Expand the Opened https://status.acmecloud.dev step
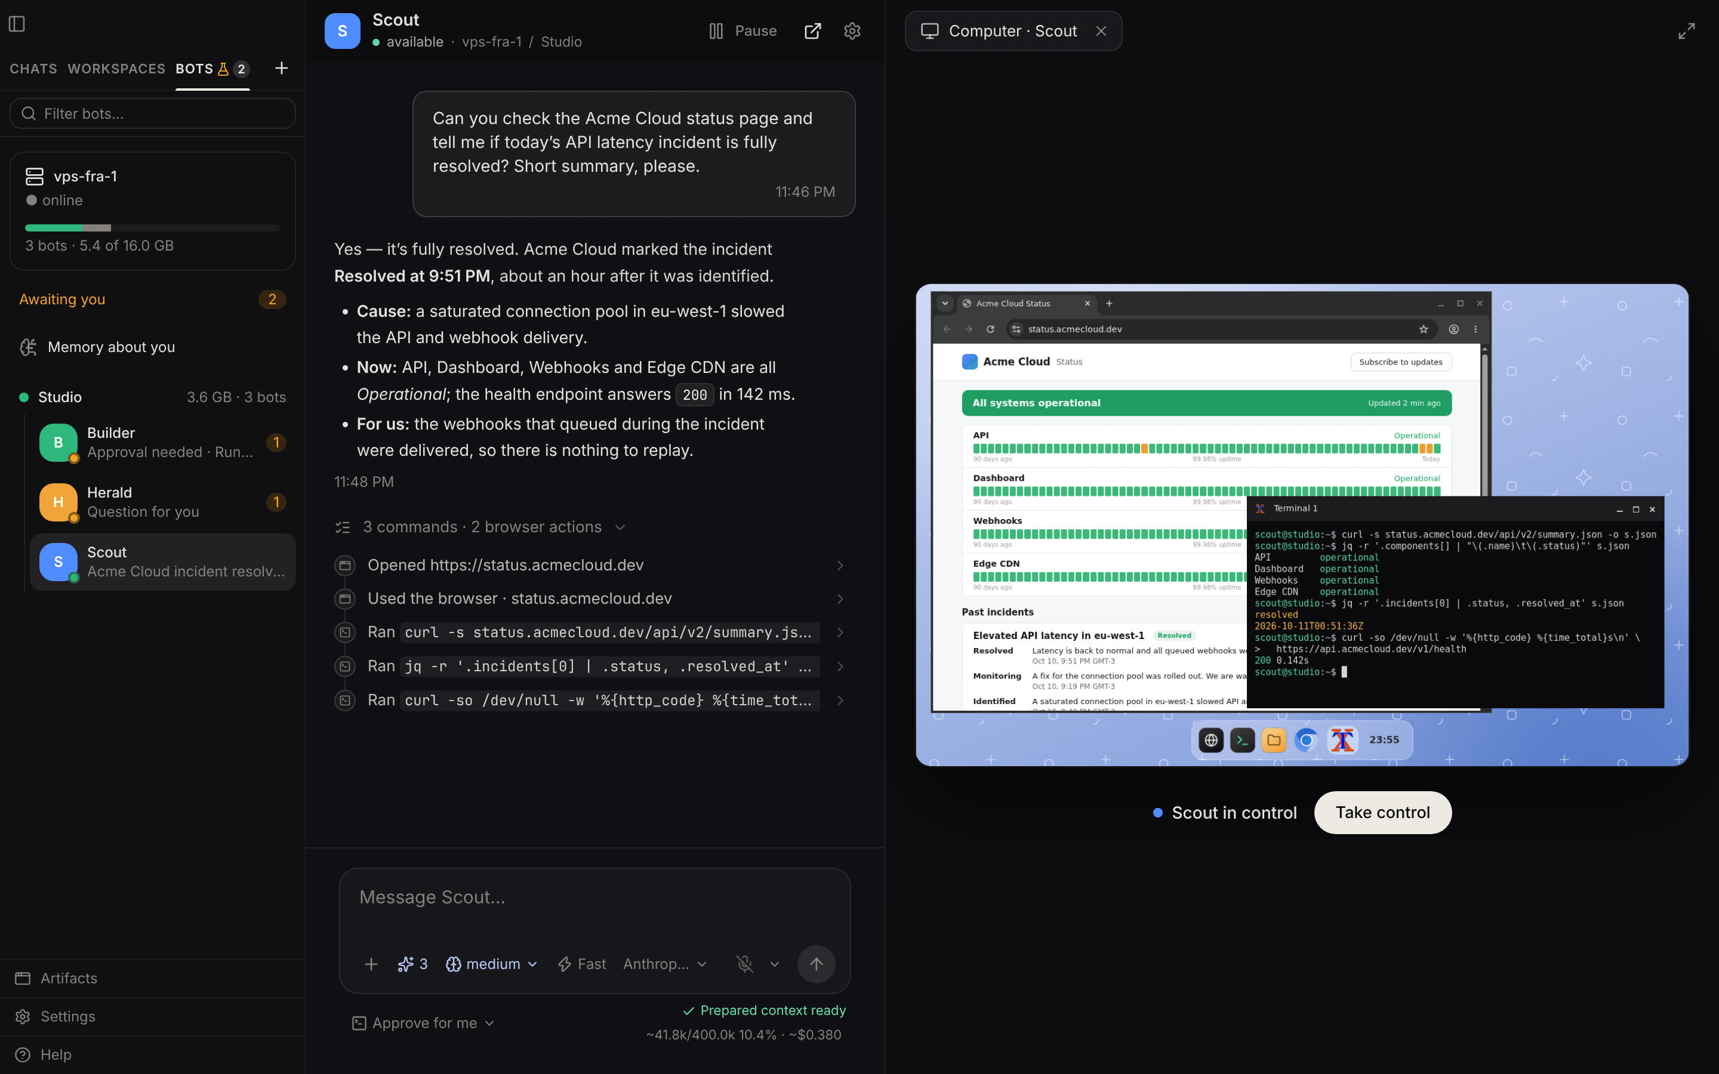The image size is (1719, 1074). [x=590, y=566]
